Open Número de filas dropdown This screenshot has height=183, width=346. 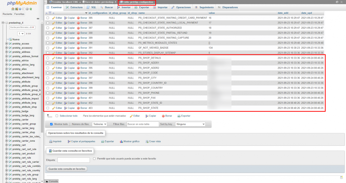point(100,124)
